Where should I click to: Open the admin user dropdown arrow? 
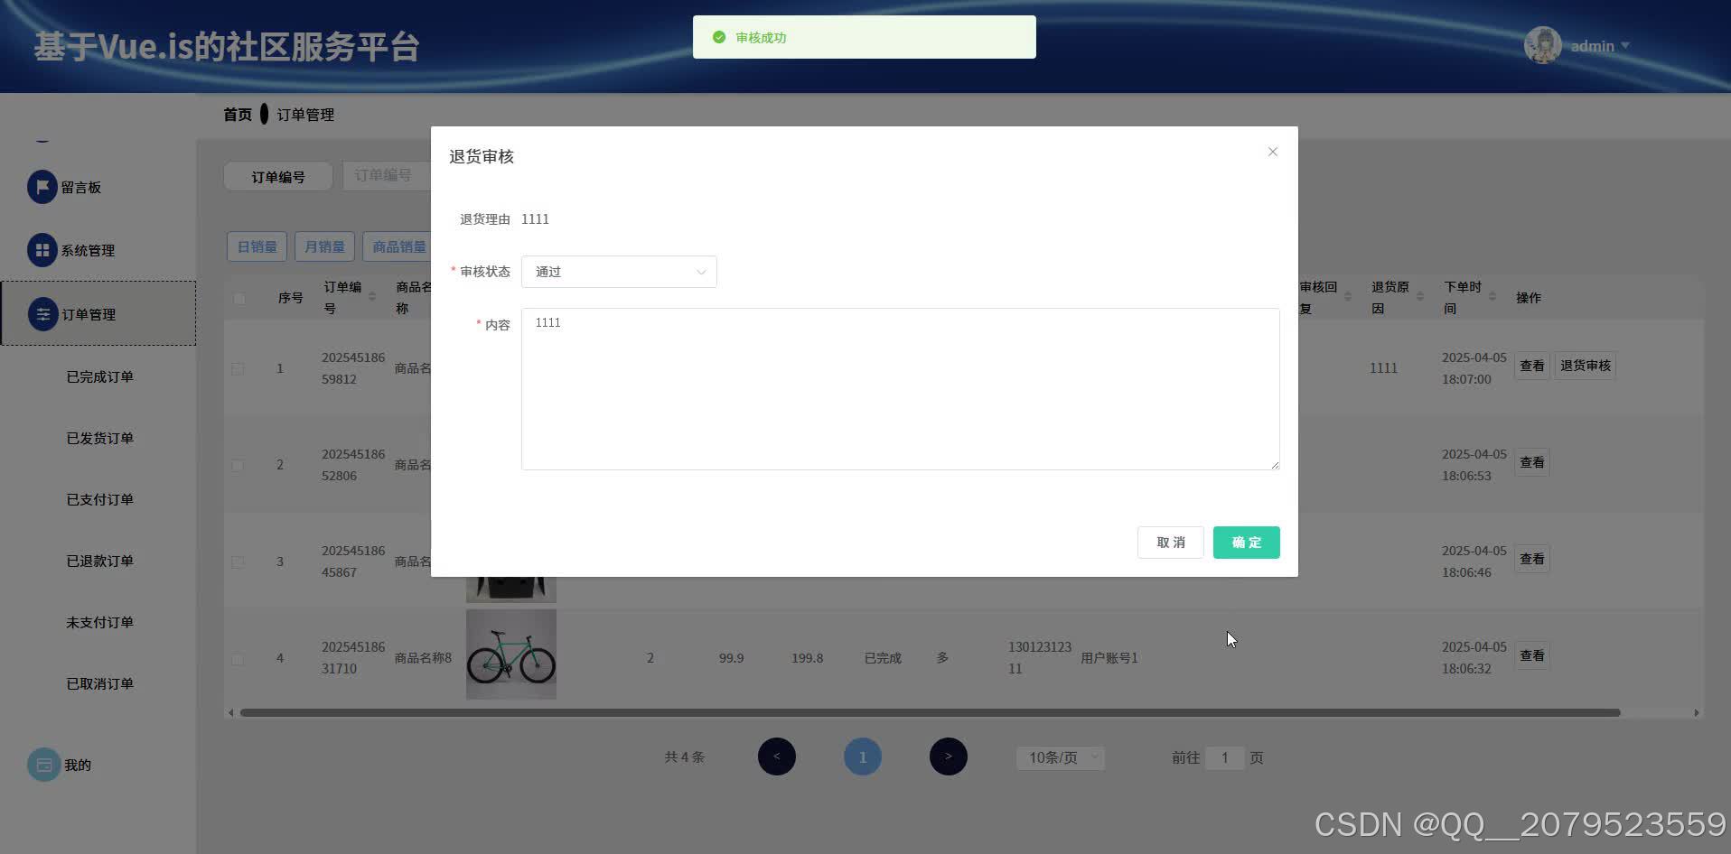(x=1625, y=45)
